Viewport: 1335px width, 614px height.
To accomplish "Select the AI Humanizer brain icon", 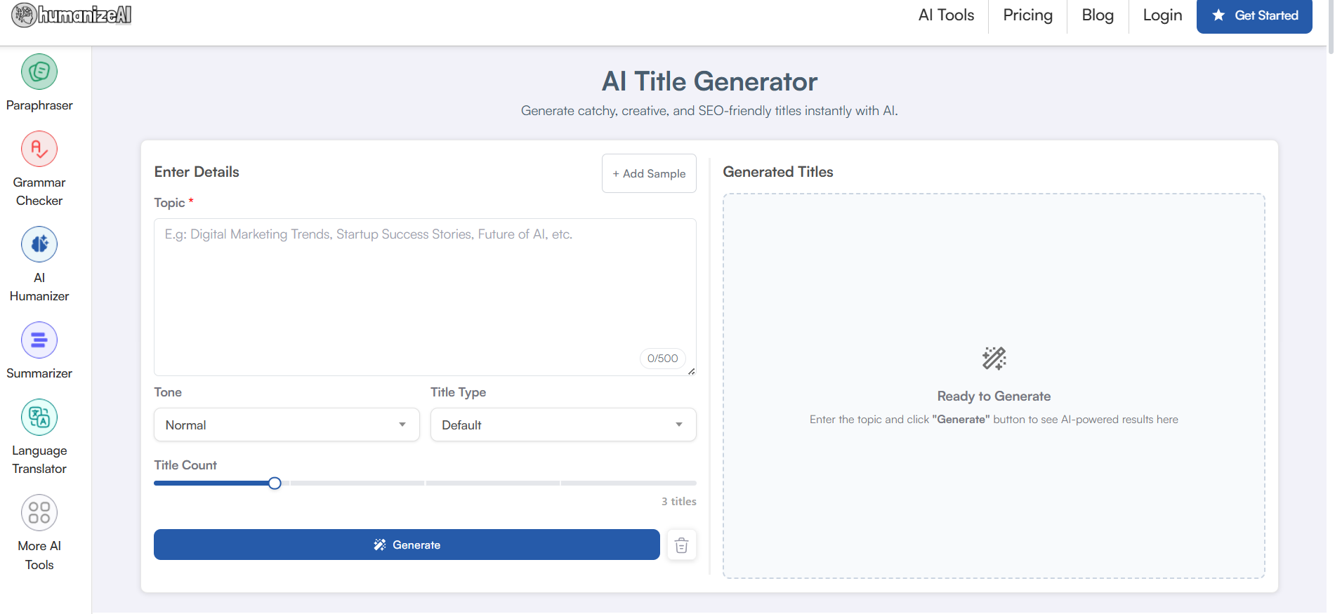I will pyautogui.click(x=39, y=245).
